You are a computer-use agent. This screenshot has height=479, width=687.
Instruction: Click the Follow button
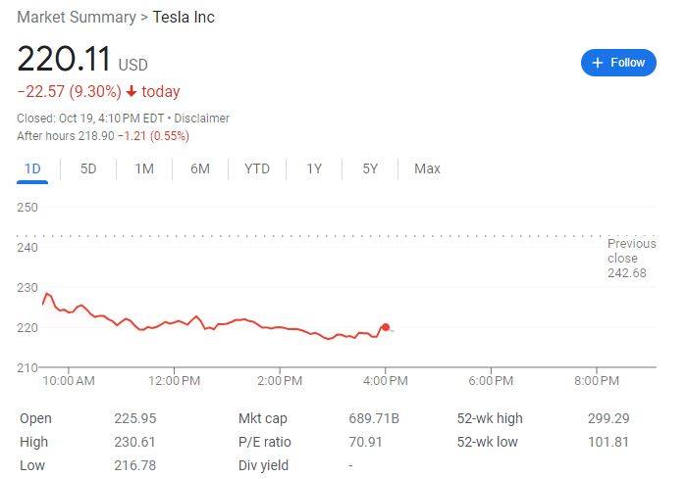pos(618,63)
